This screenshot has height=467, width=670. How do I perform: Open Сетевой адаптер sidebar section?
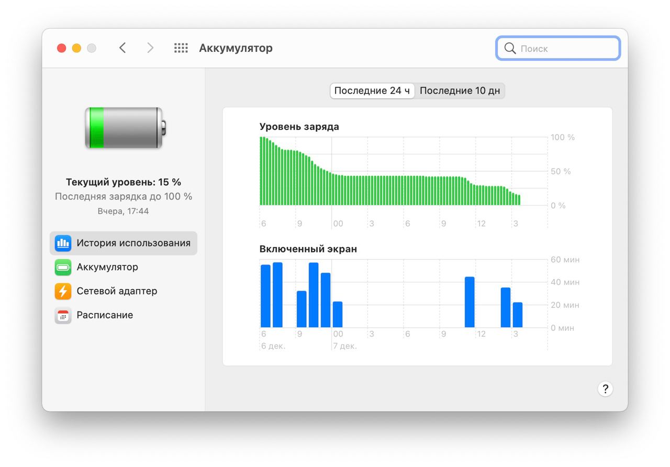pyautogui.click(x=124, y=291)
